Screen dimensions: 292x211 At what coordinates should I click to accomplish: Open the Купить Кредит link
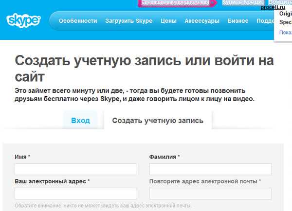pos(243,2)
